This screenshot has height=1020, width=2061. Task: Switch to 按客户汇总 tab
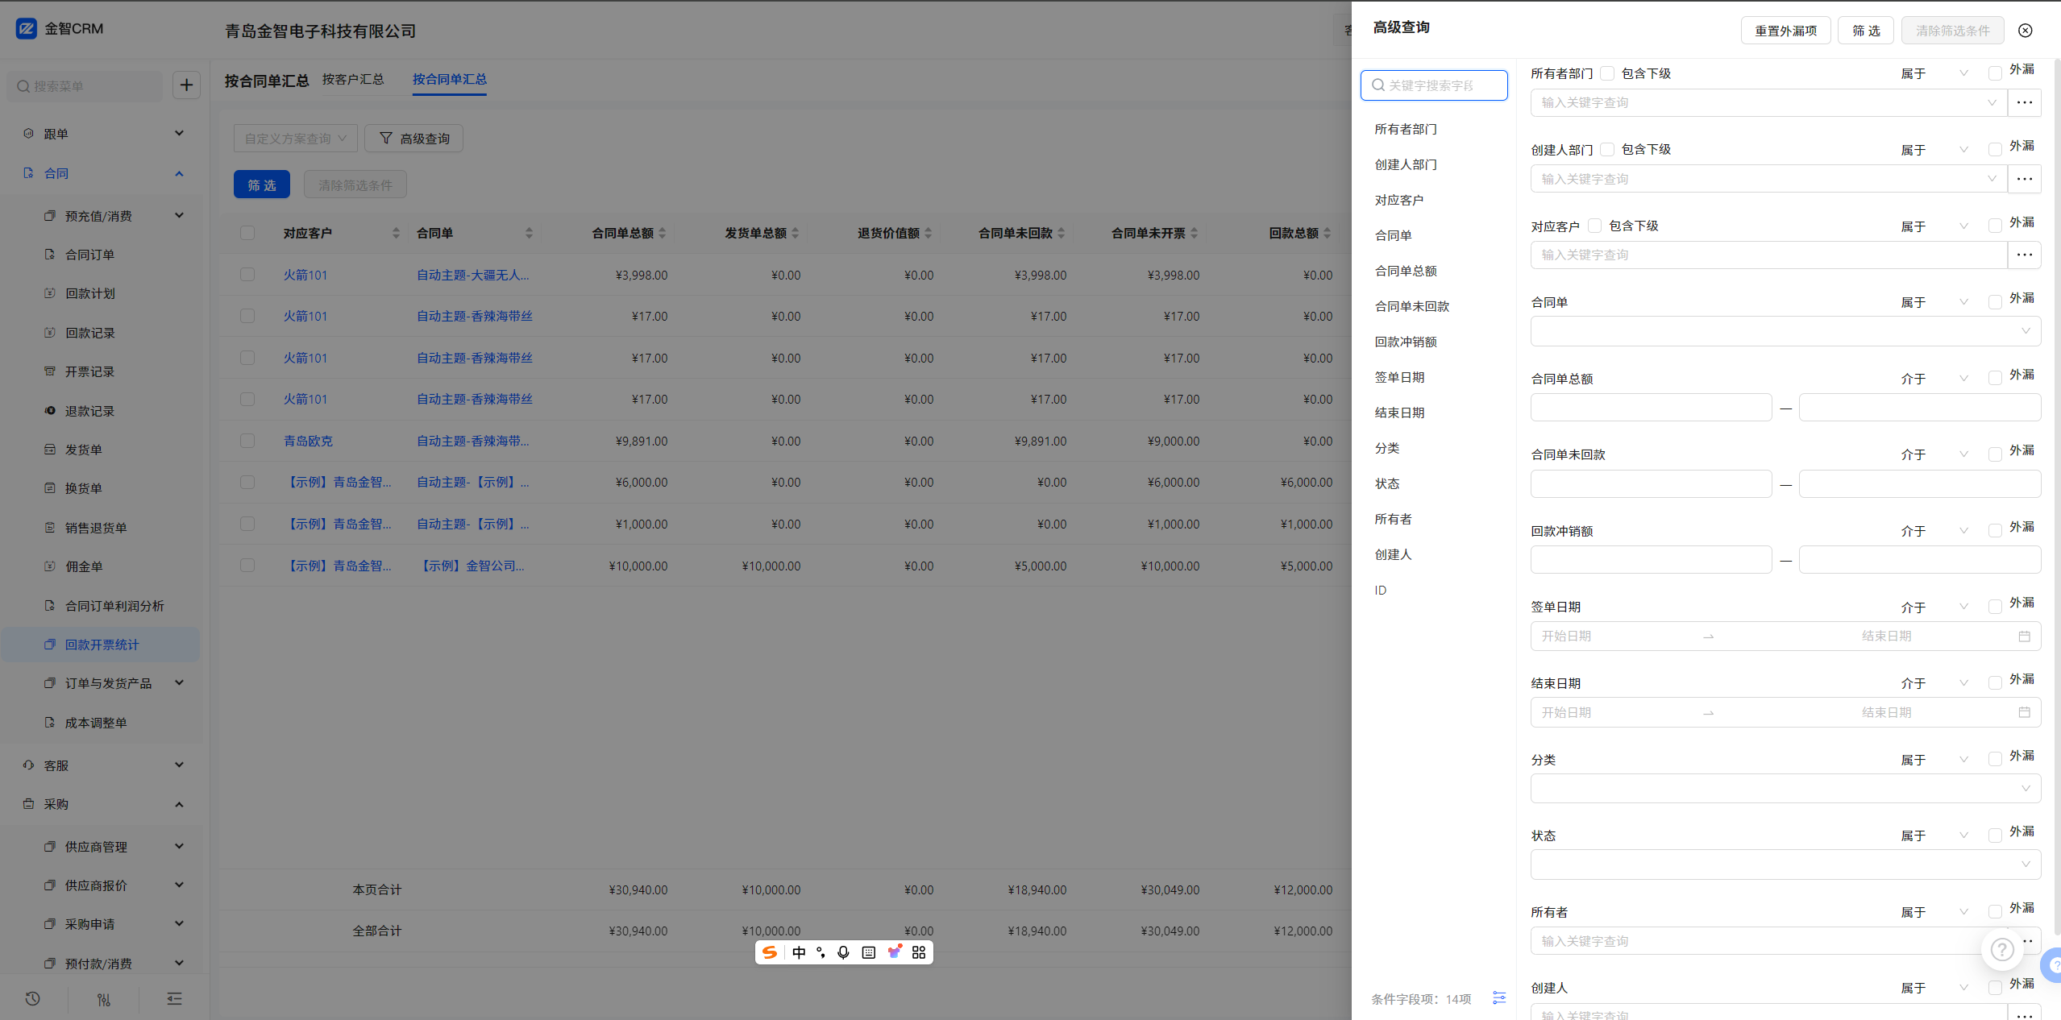[353, 79]
